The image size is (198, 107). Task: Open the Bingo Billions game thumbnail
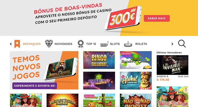point(99,60)
